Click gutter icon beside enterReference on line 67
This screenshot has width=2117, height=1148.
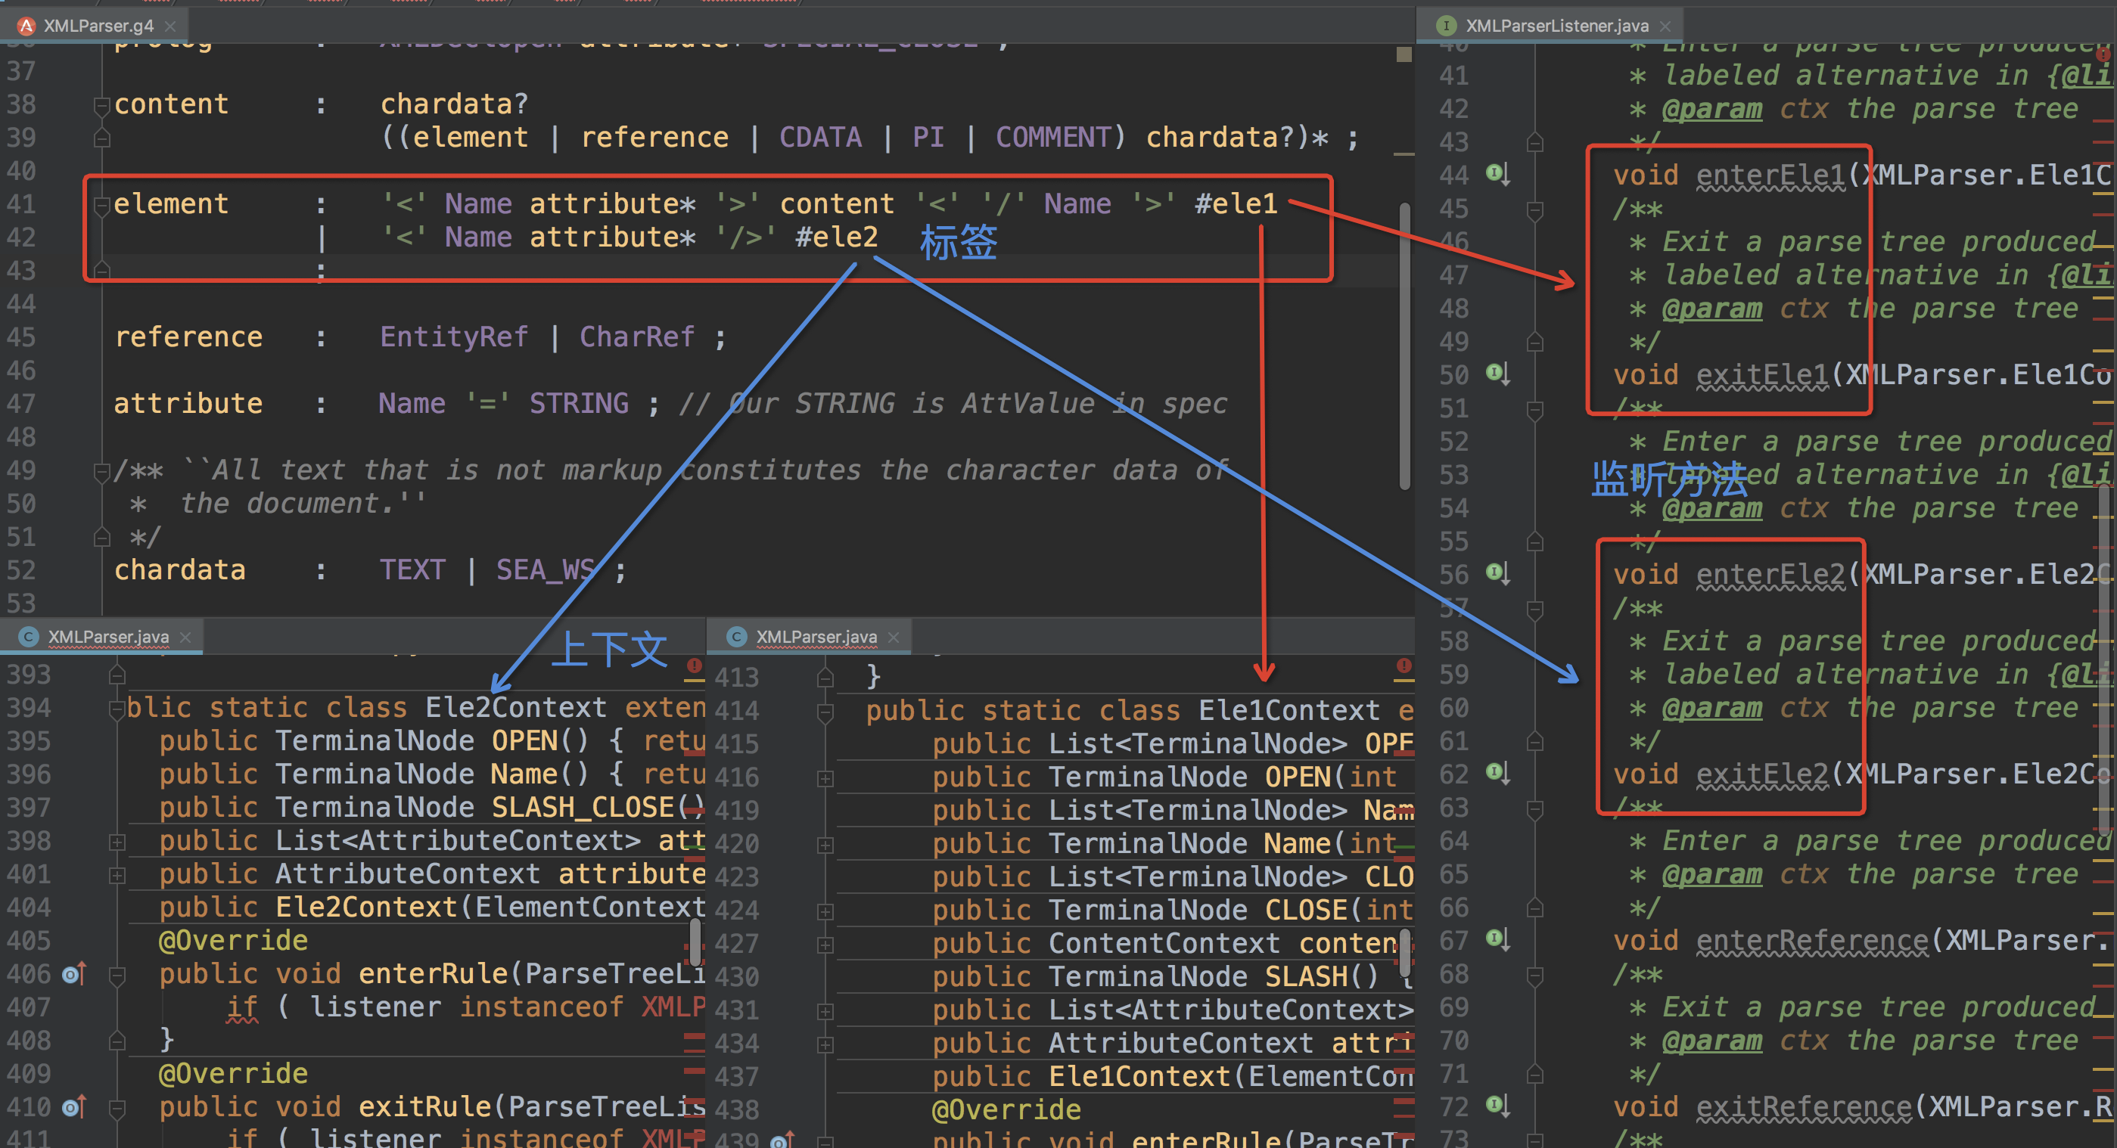pyautogui.click(x=1497, y=939)
